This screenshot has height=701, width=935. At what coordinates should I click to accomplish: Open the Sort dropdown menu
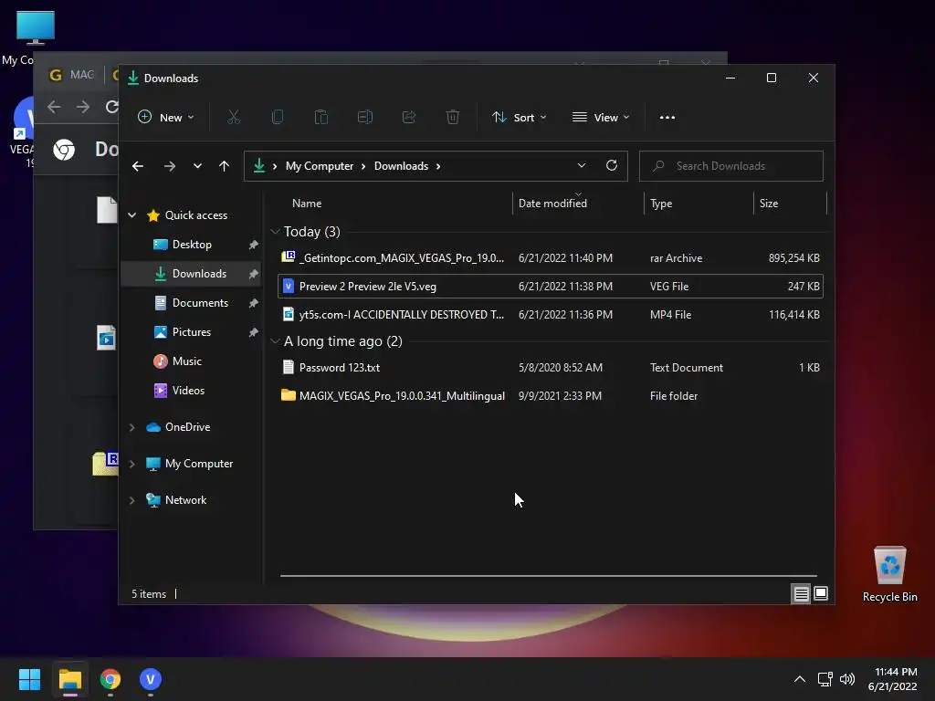click(x=519, y=118)
